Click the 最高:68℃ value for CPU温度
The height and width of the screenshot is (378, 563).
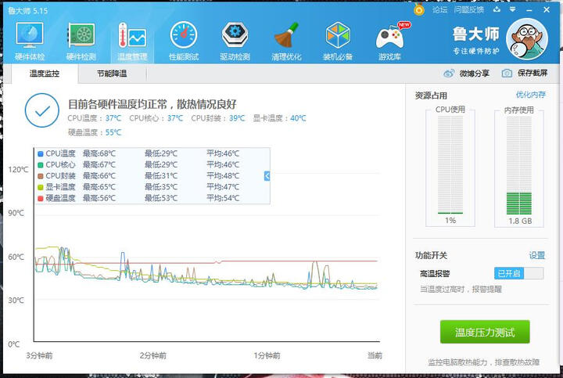click(99, 154)
